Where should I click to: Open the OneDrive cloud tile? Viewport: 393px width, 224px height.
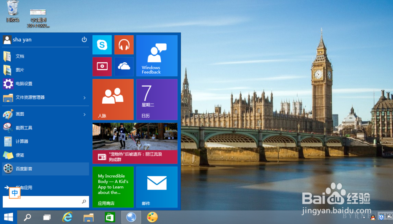tap(124, 67)
